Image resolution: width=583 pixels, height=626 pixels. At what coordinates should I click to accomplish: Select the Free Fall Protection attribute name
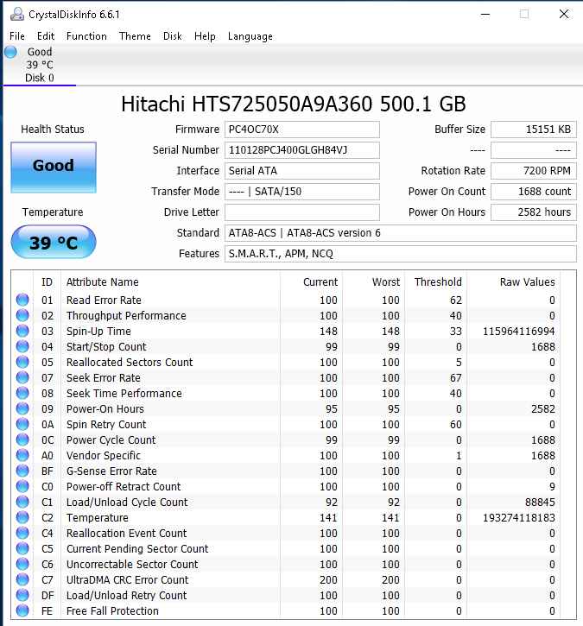pos(112,611)
